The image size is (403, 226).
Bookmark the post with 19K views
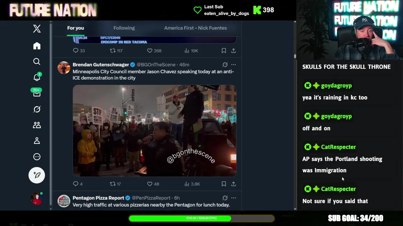[224, 51]
